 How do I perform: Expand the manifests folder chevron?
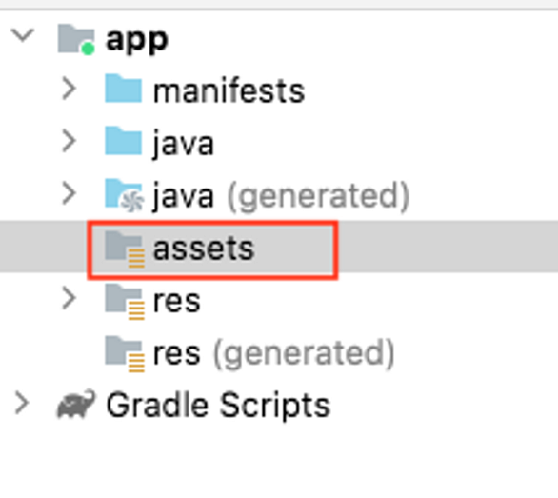click(x=70, y=89)
